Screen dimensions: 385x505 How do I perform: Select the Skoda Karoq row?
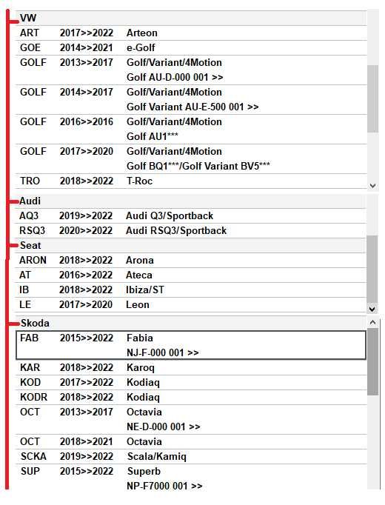[x=191, y=367]
